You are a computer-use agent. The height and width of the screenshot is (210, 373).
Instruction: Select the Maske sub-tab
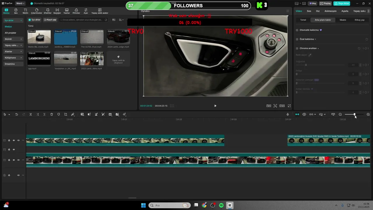343,20
